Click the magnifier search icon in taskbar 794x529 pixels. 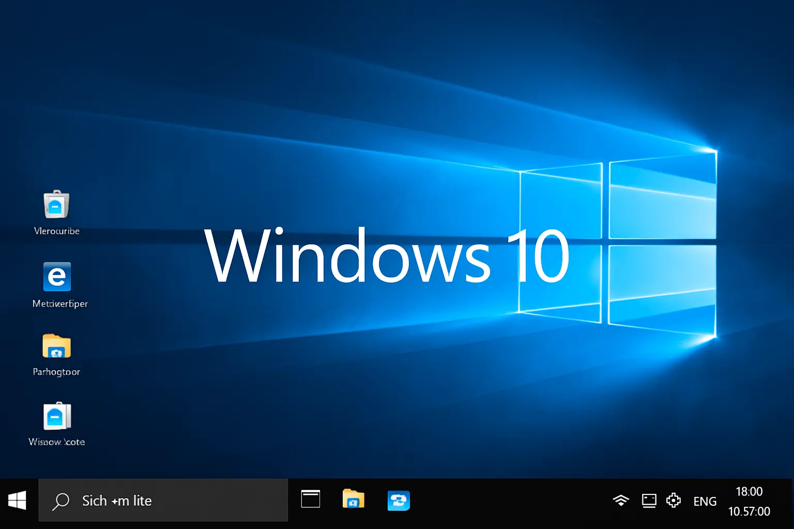[61, 501]
